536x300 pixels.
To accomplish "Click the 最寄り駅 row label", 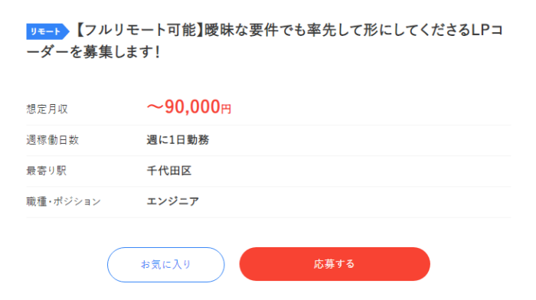I will (x=46, y=171).
